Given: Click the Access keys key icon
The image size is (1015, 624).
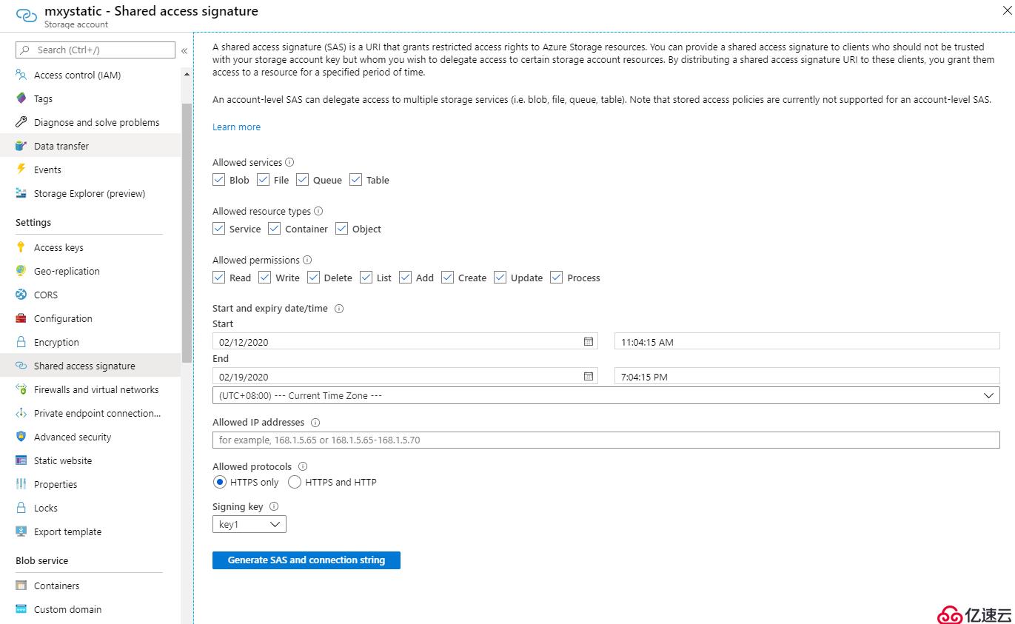Looking at the screenshot, I should (x=21, y=247).
